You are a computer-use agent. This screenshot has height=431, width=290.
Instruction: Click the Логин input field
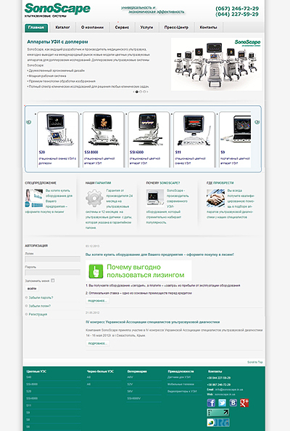(x=53, y=259)
